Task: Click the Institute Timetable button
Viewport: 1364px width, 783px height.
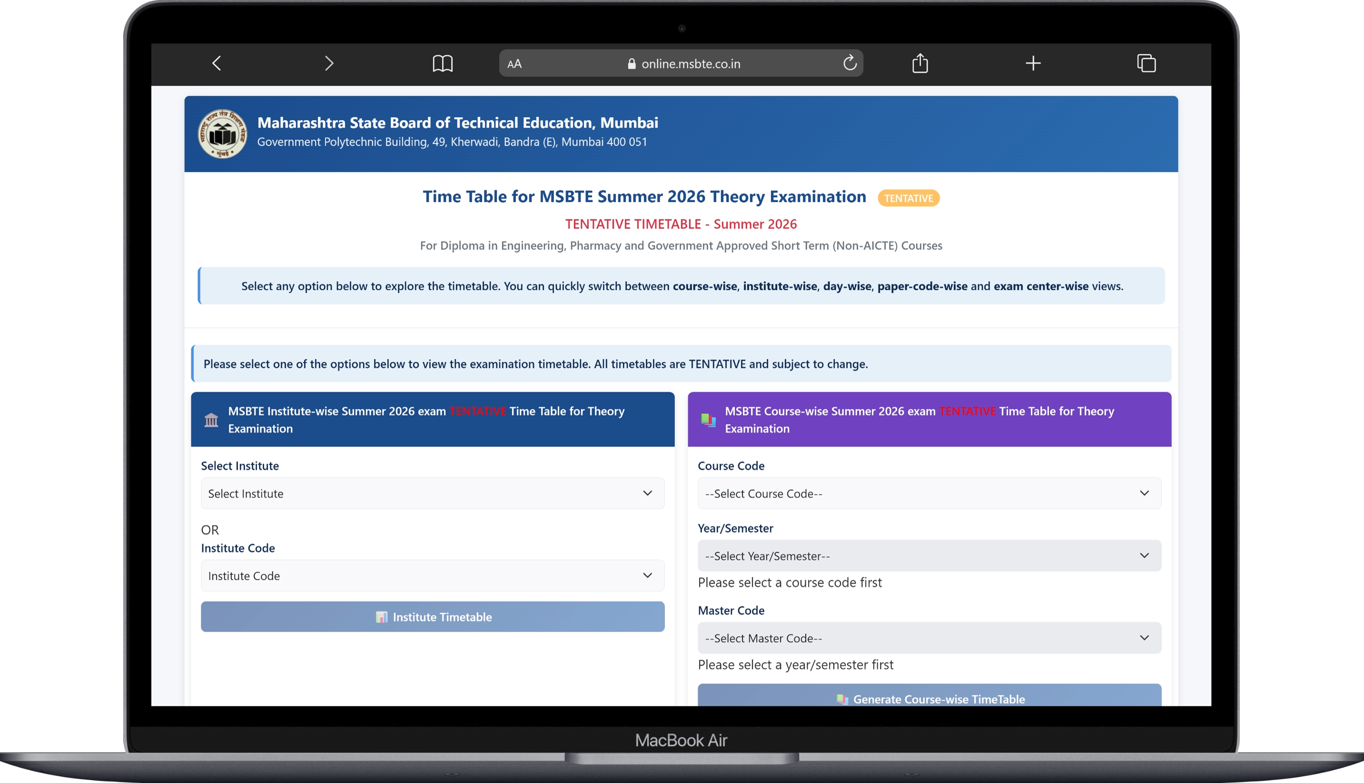Action: coord(433,617)
